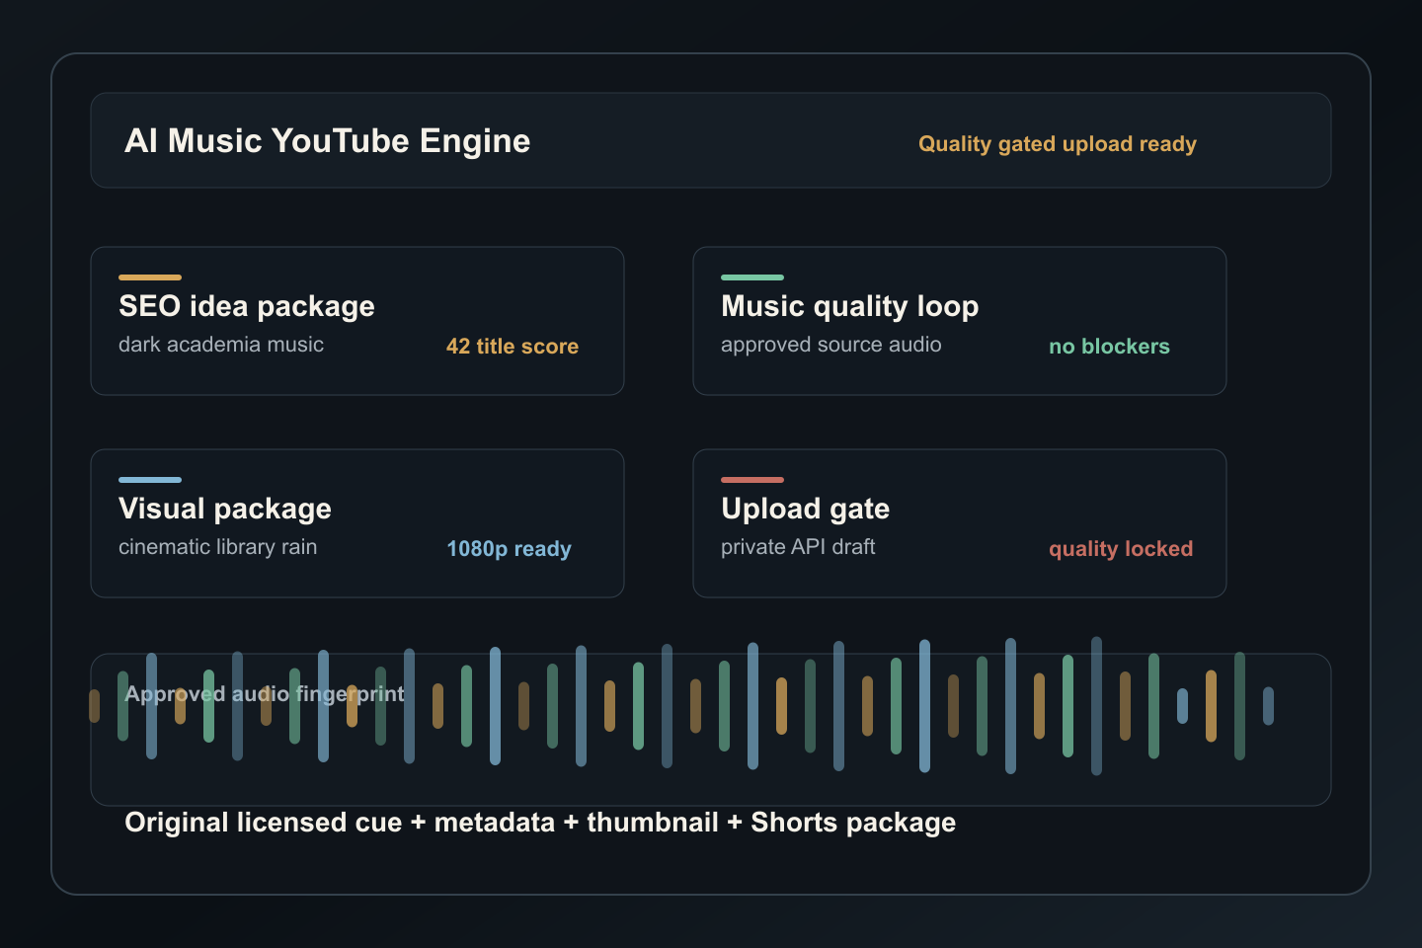1422x948 pixels.
Task: Open the Music quality loop card
Action: 960,321
